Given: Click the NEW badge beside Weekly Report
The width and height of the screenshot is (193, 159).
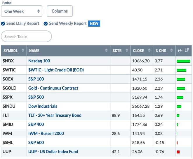Looking at the screenshot, I should (x=94, y=24).
